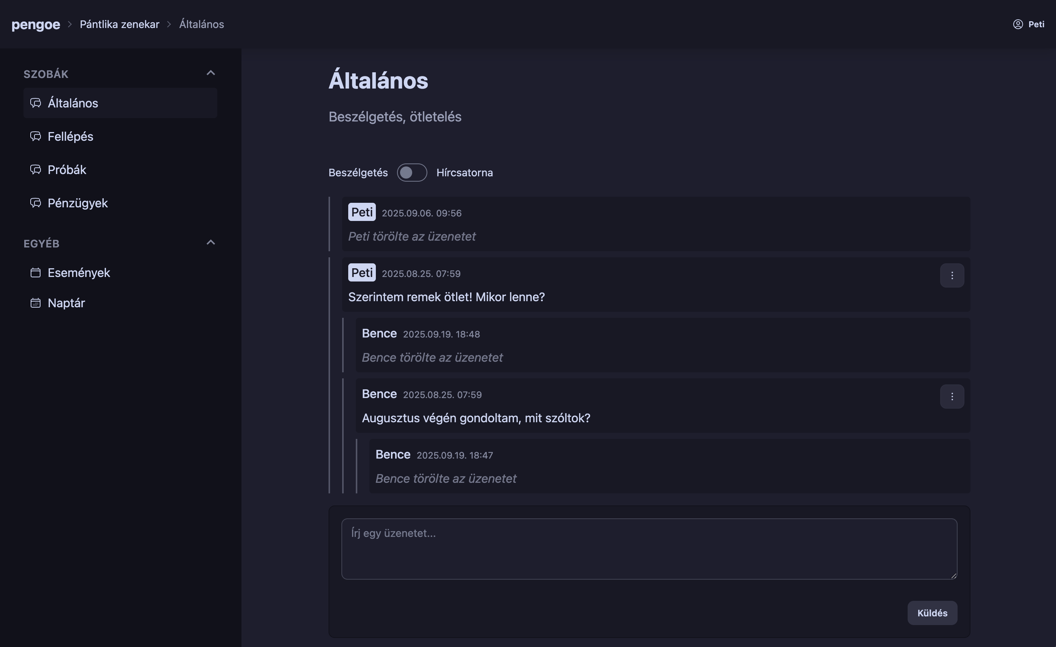Image resolution: width=1056 pixels, height=647 pixels.
Task: Click the calendar icon beside Események
Action: tap(36, 272)
